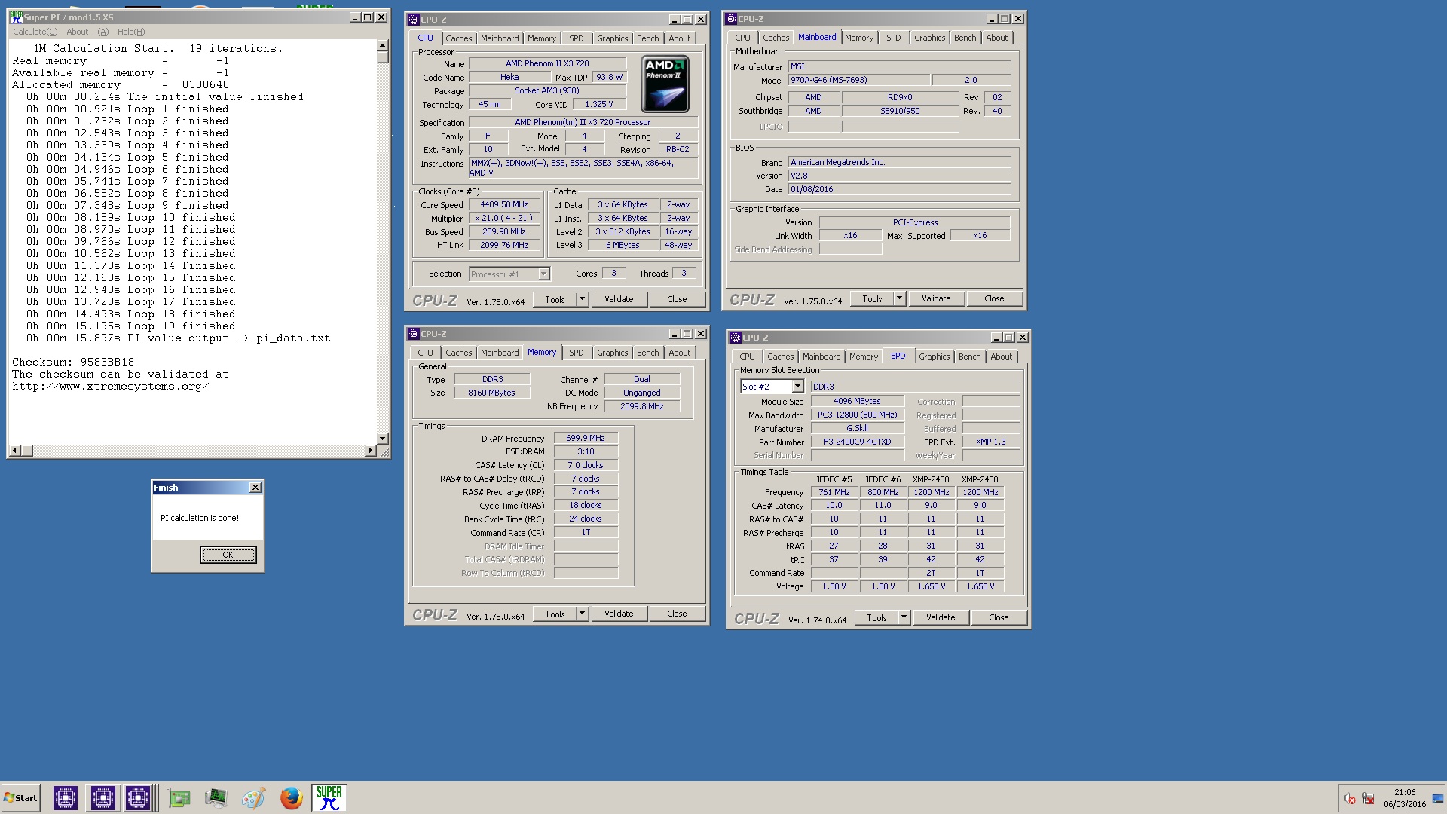Image resolution: width=1447 pixels, height=814 pixels.
Task: Click OK in the Finish dialog
Action: click(228, 555)
